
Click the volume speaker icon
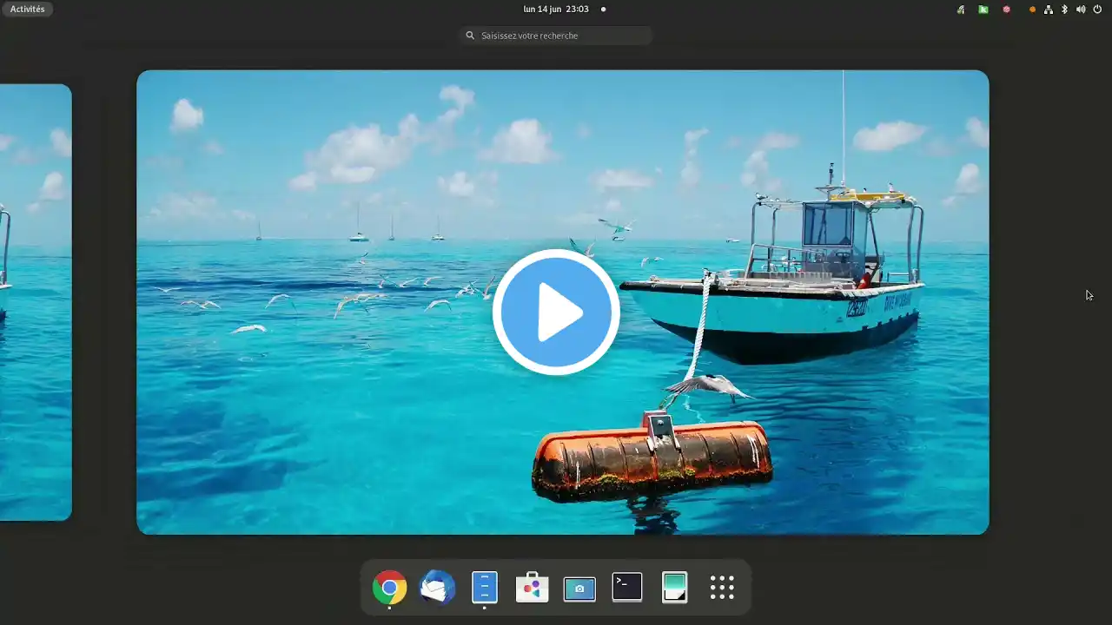tap(1081, 10)
